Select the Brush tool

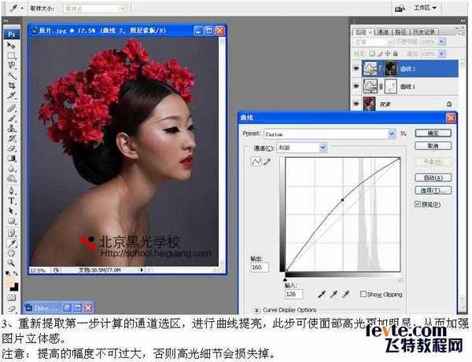(12, 118)
